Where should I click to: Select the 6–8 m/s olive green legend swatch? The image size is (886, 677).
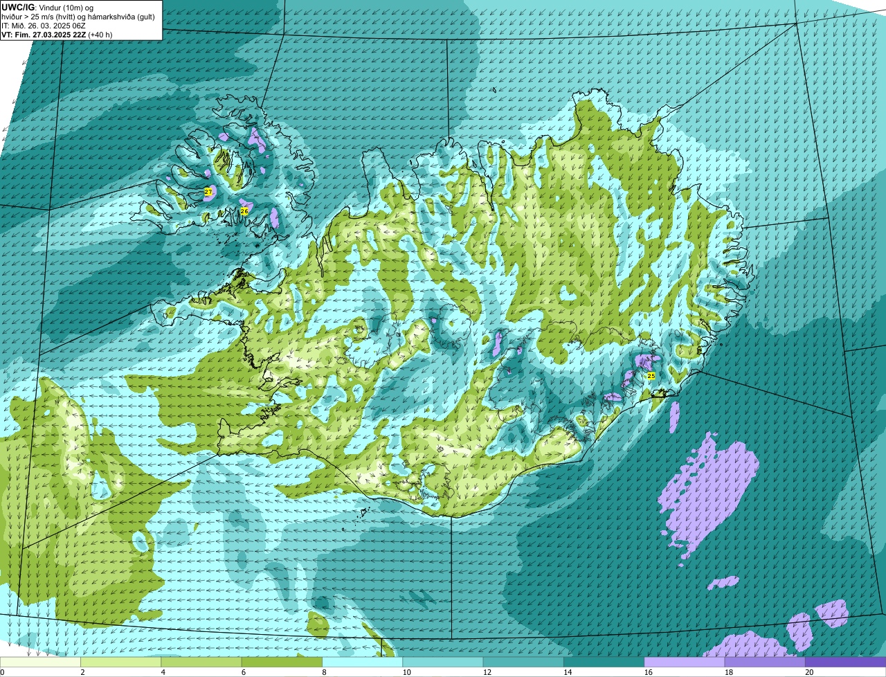(282, 662)
